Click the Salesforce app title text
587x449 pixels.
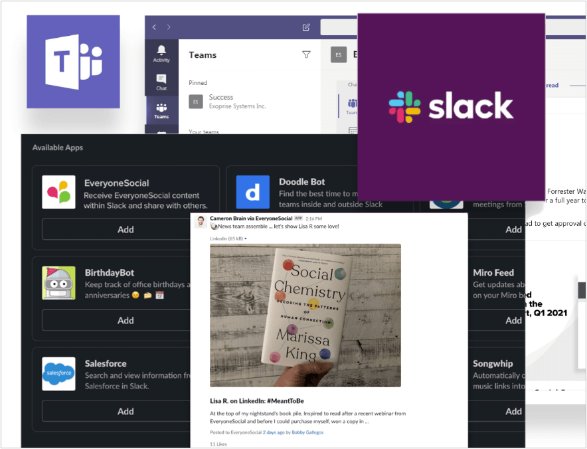point(106,363)
